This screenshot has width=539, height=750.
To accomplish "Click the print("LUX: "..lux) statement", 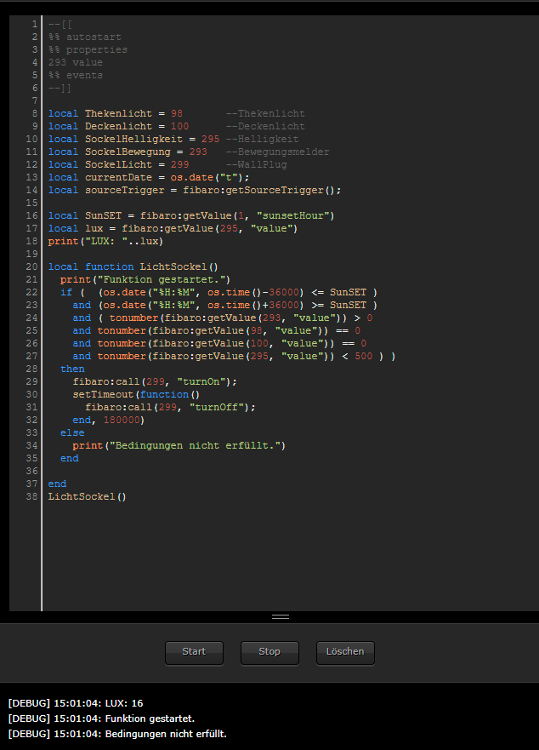I will pyautogui.click(x=106, y=242).
